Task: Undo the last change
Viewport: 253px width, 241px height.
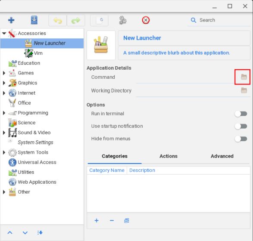Action: [x=58, y=21]
